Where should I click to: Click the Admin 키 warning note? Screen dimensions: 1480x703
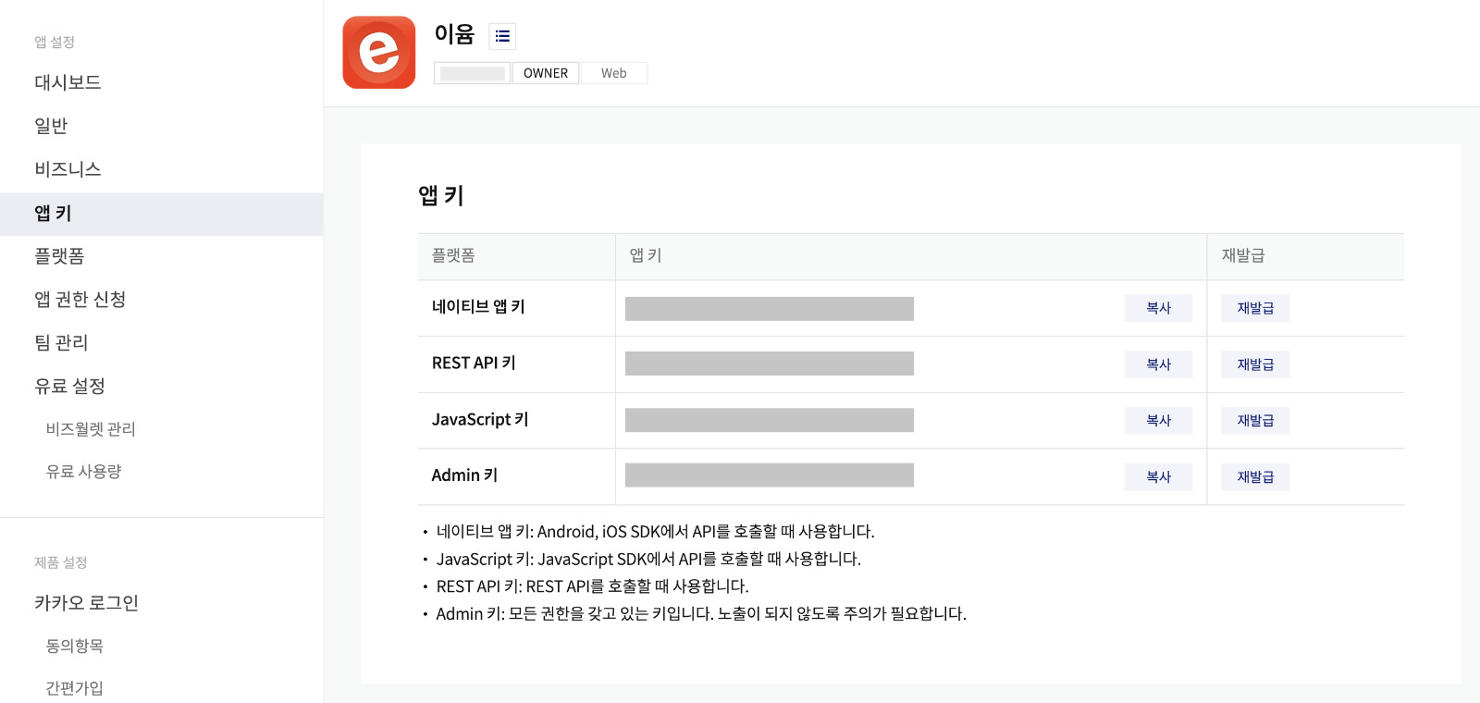point(701,614)
